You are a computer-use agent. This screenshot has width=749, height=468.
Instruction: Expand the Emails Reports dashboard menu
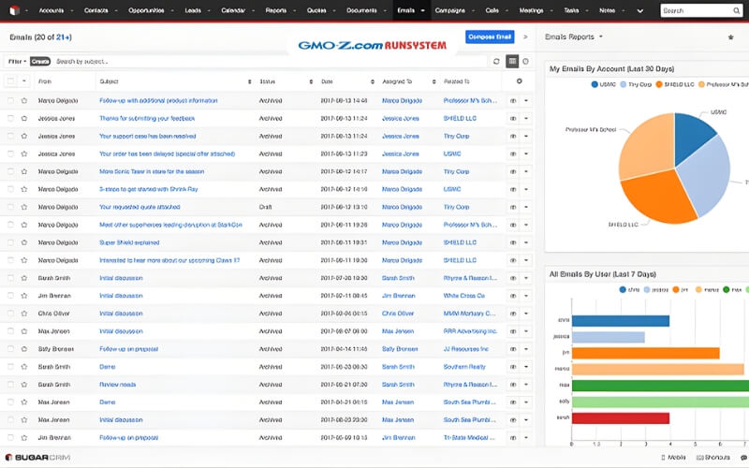point(601,37)
